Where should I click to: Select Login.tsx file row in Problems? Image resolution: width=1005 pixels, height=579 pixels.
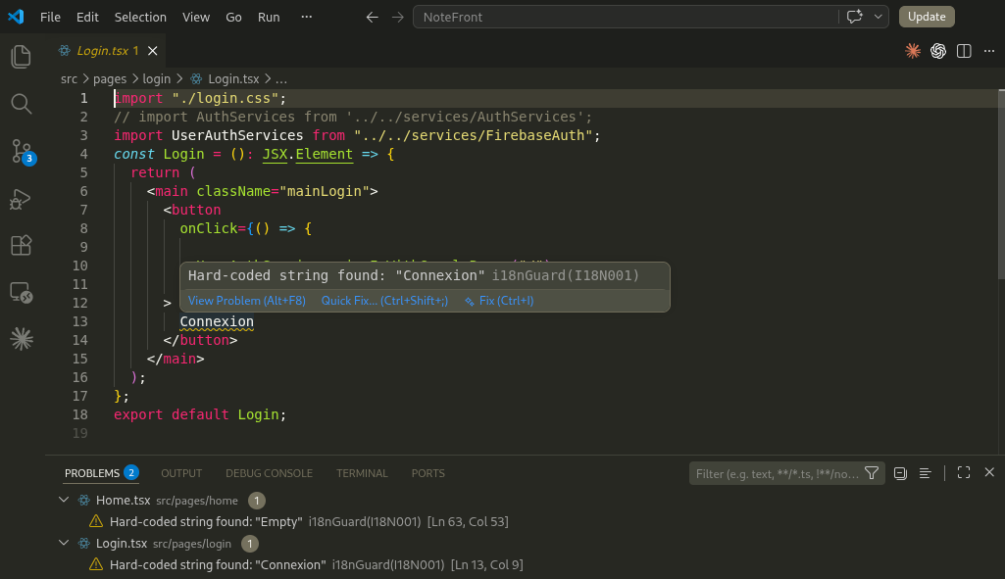(x=525, y=544)
